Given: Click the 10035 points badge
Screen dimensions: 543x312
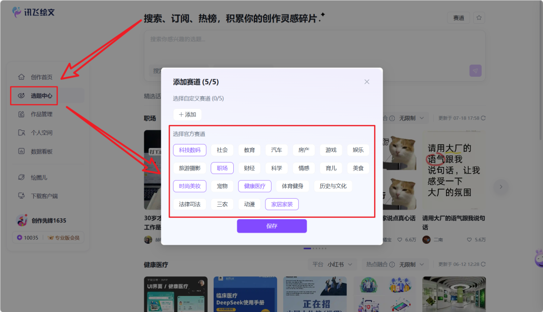Looking at the screenshot, I should coord(27,238).
